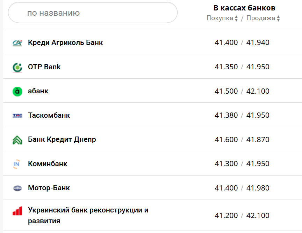Focus the 'по названию' search field

(93, 13)
